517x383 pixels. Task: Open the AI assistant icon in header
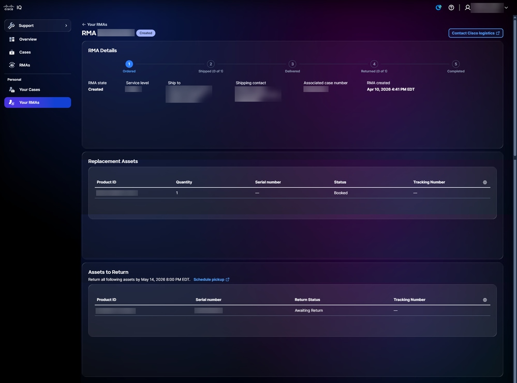click(x=438, y=7)
